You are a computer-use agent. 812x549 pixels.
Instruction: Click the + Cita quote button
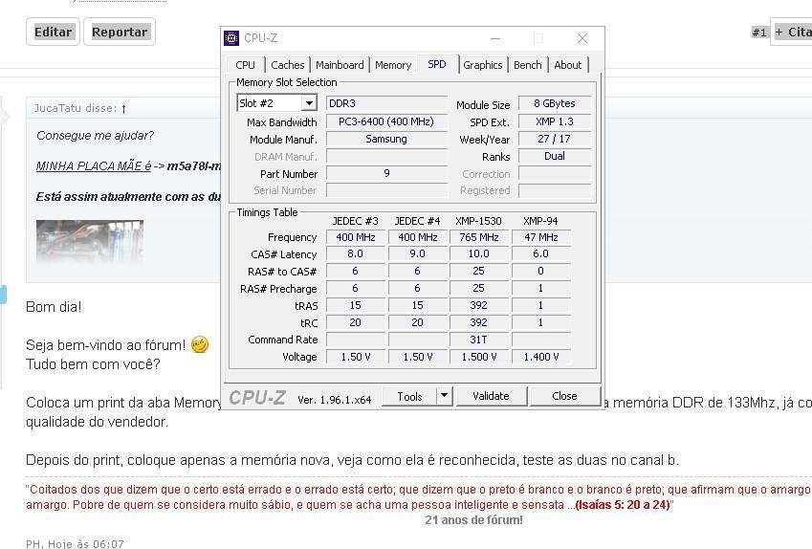tap(792, 32)
